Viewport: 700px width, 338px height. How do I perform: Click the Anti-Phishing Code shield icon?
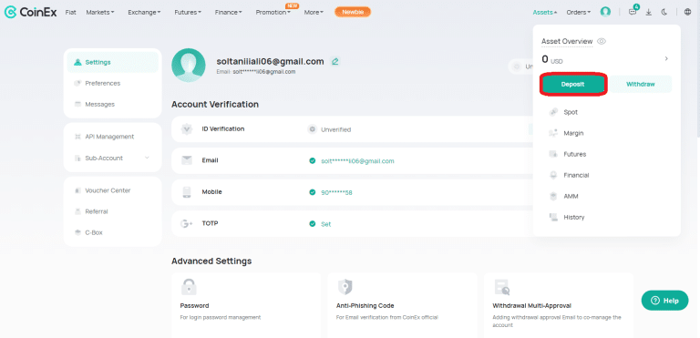point(345,287)
